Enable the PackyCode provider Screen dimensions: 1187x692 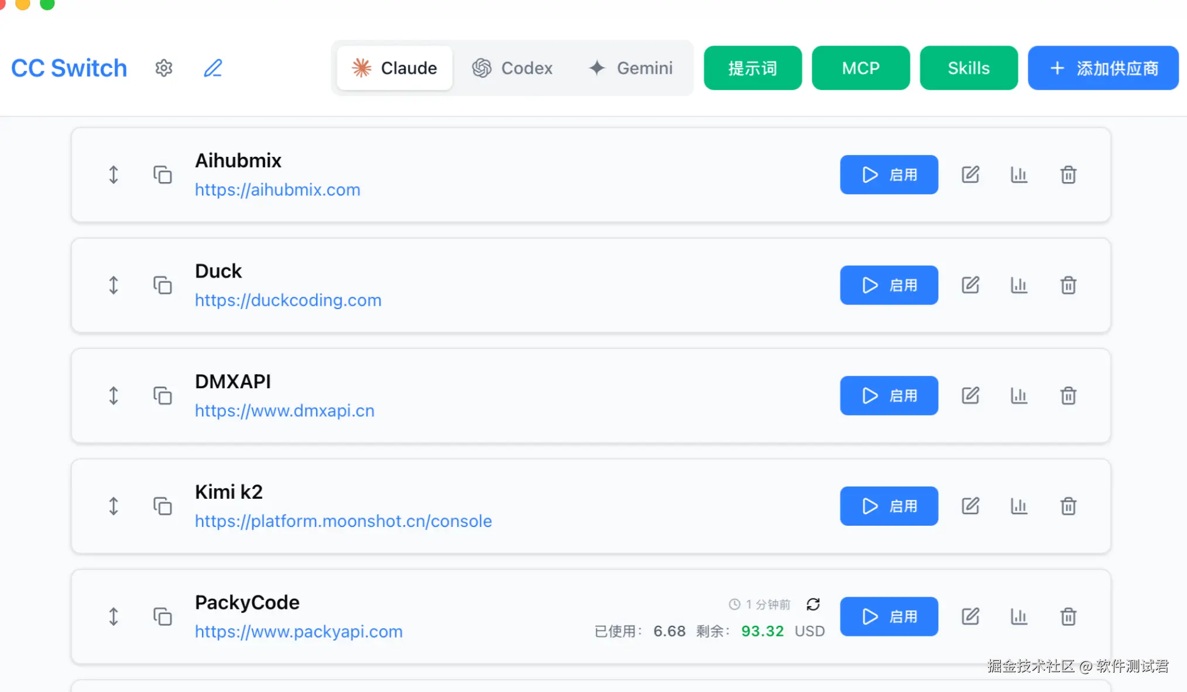click(x=888, y=616)
